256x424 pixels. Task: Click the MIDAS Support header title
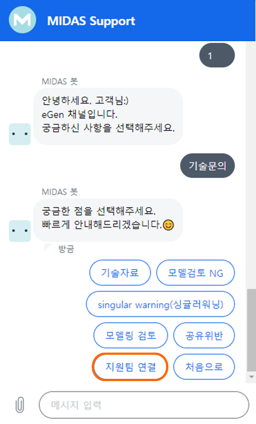click(91, 21)
